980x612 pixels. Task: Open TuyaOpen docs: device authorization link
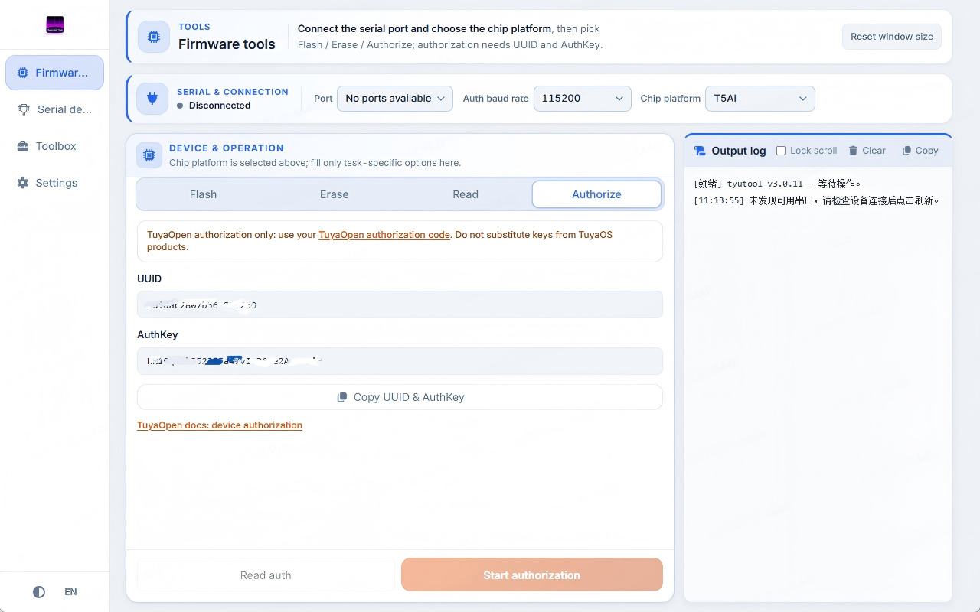click(x=220, y=425)
